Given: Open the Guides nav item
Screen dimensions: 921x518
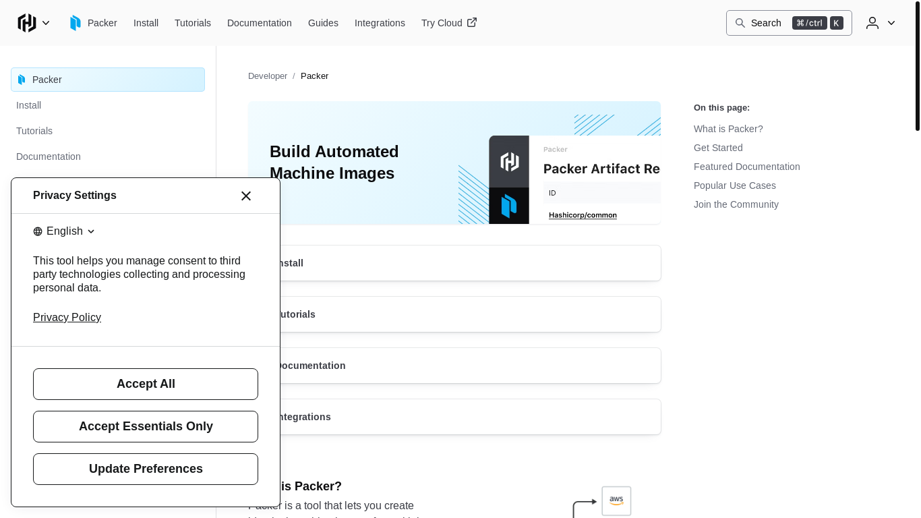Looking at the screenshot, I should pos(323,23).
